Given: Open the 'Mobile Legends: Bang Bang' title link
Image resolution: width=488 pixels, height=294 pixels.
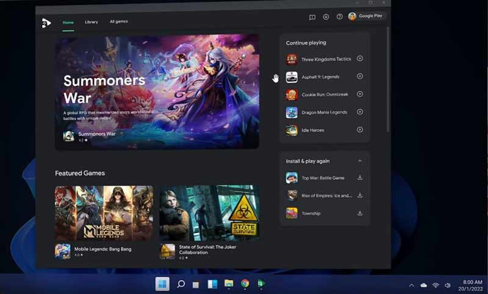Looking at the screenshot, I should [102, 249].
